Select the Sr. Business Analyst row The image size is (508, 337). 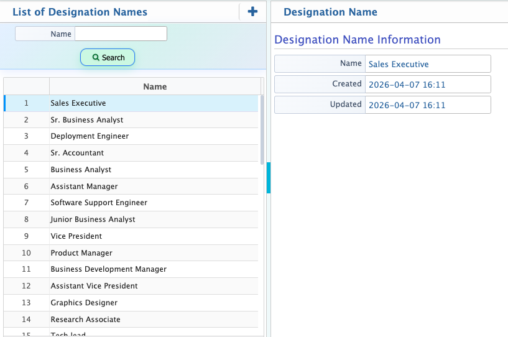[x=131, y=120]
